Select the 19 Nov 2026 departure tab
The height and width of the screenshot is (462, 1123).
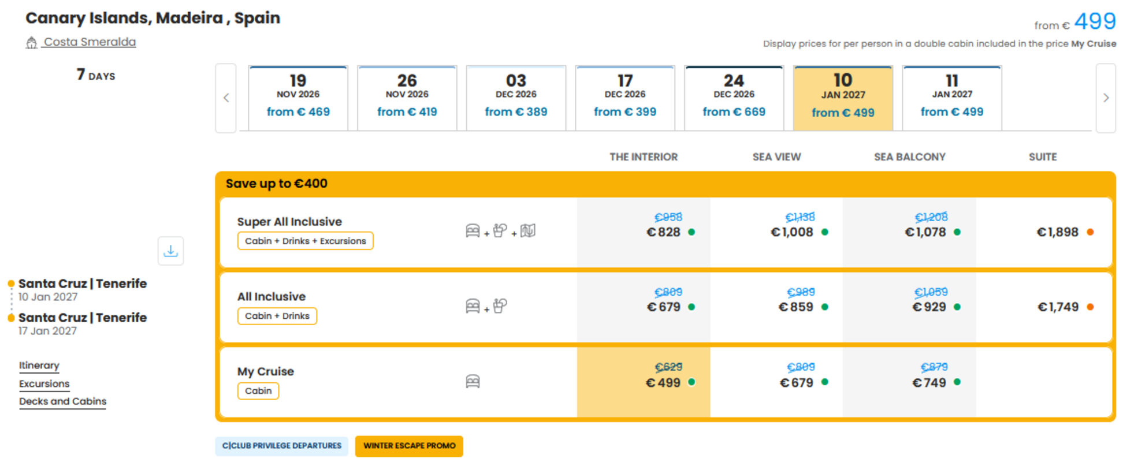coord(298,98)
